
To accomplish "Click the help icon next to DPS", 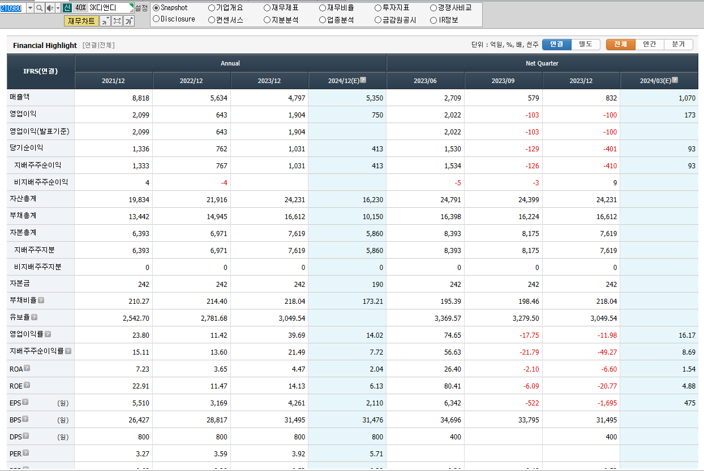I will click(x=25, y=436).
